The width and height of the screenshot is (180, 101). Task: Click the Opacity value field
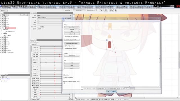40,29
